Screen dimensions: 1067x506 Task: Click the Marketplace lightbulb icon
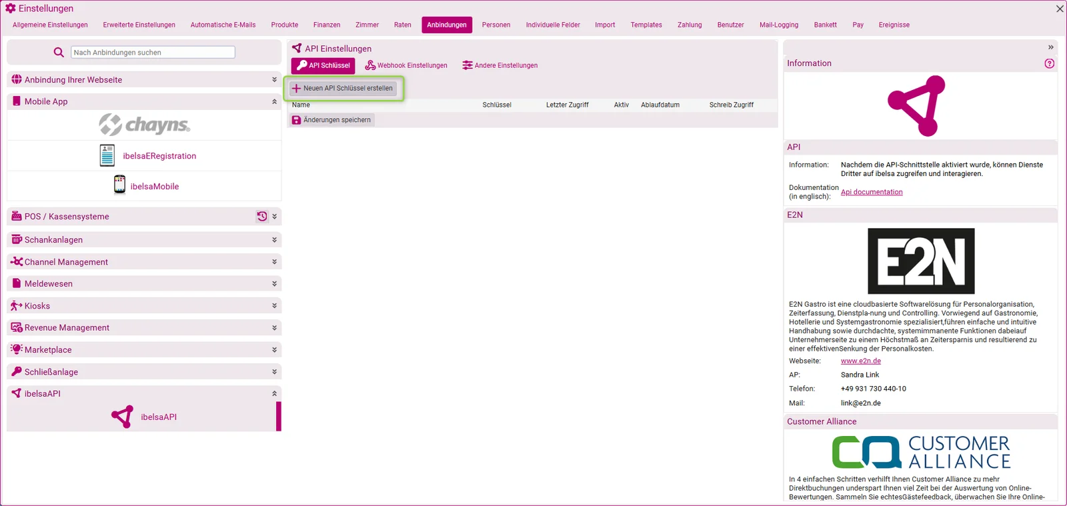point(17,349)
